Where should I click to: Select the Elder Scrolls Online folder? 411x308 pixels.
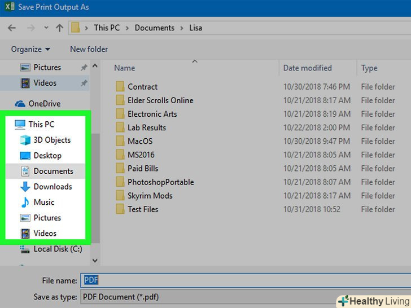160,100
